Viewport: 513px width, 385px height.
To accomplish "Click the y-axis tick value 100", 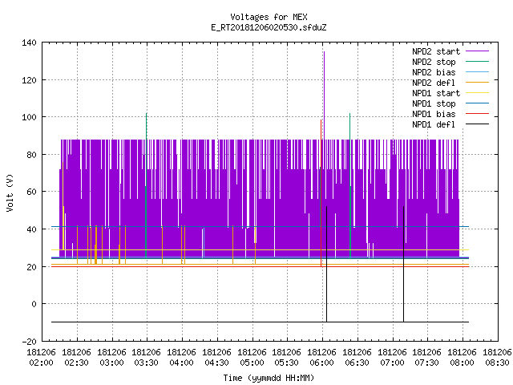I will [x=30, y=117].
